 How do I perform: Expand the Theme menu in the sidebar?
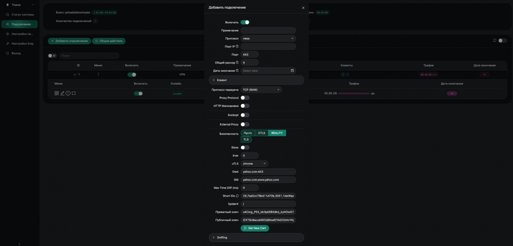click(19, 5)
